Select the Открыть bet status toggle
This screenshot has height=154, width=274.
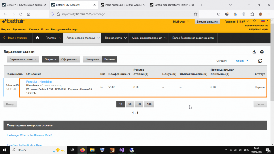click(x=50, y=59)
